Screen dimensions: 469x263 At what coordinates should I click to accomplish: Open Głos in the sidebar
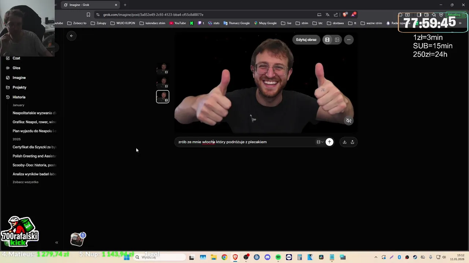[x=16, y=68]
